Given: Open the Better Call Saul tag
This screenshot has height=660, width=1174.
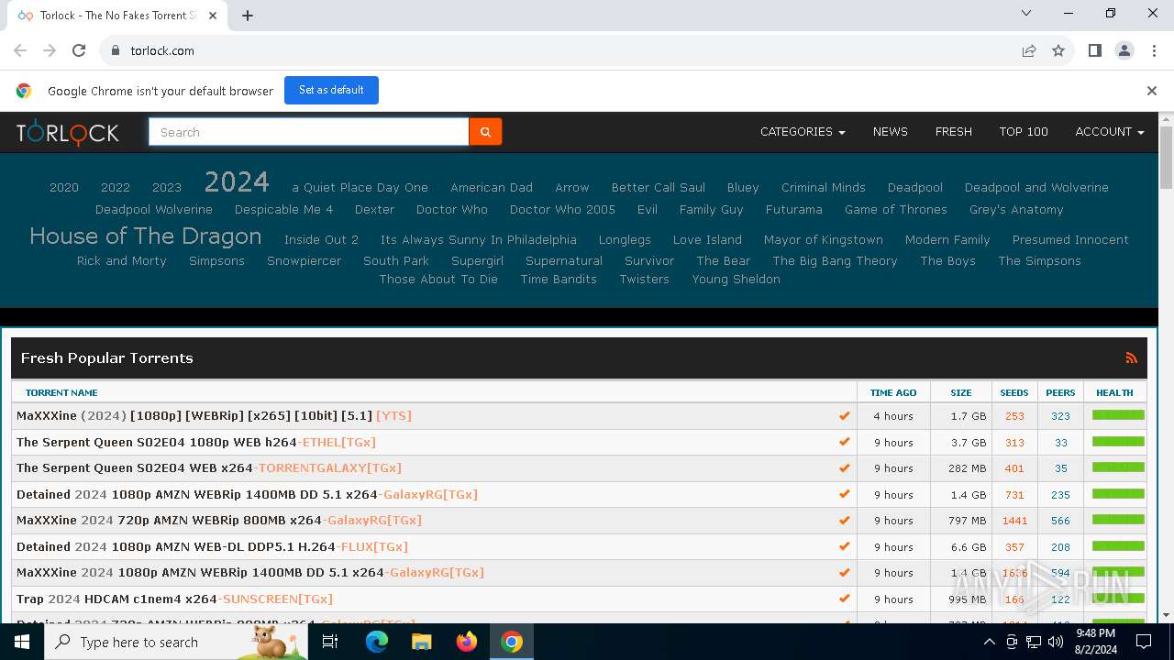Looking at the screenshot, I should [x=659, y=188].
